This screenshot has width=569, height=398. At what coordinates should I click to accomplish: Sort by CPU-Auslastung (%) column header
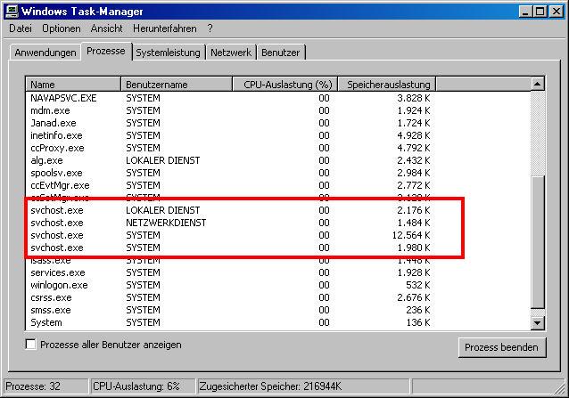point(284,85)
